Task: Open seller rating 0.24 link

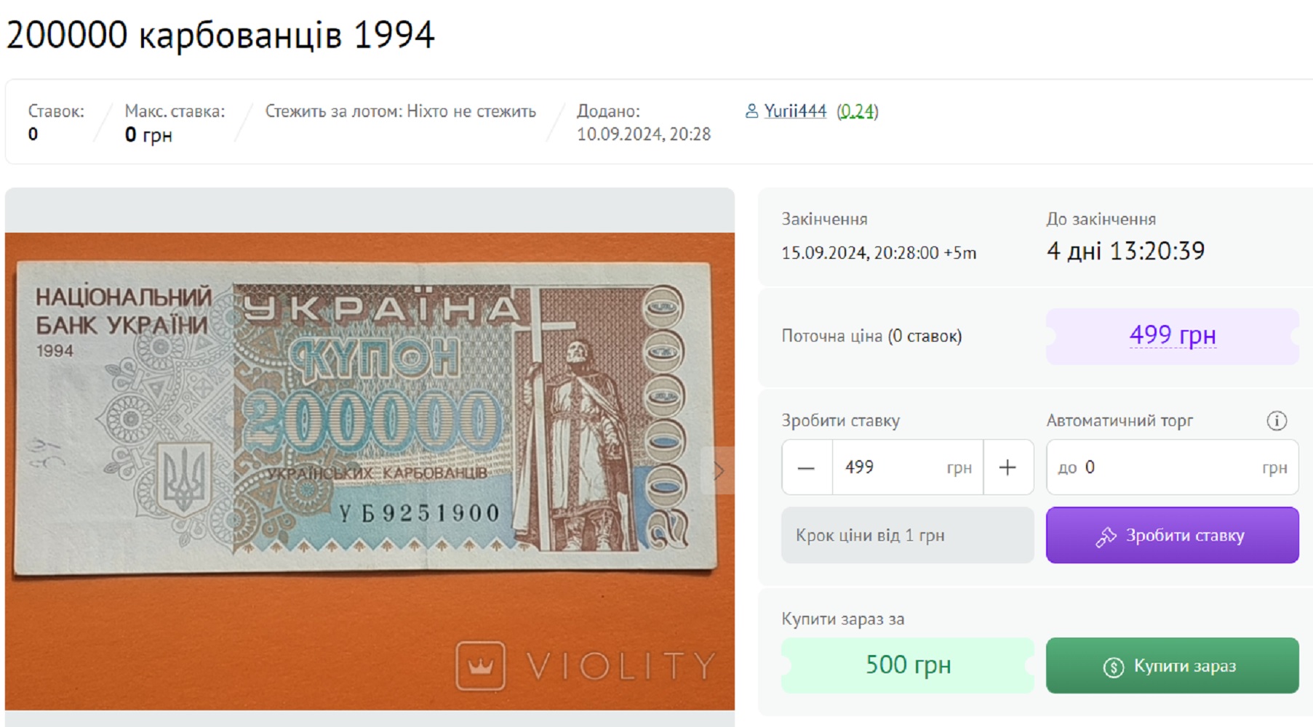Action: coord(857,111)
